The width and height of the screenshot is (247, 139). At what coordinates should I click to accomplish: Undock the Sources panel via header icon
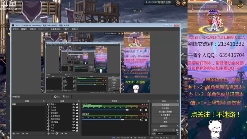(79, 101)
